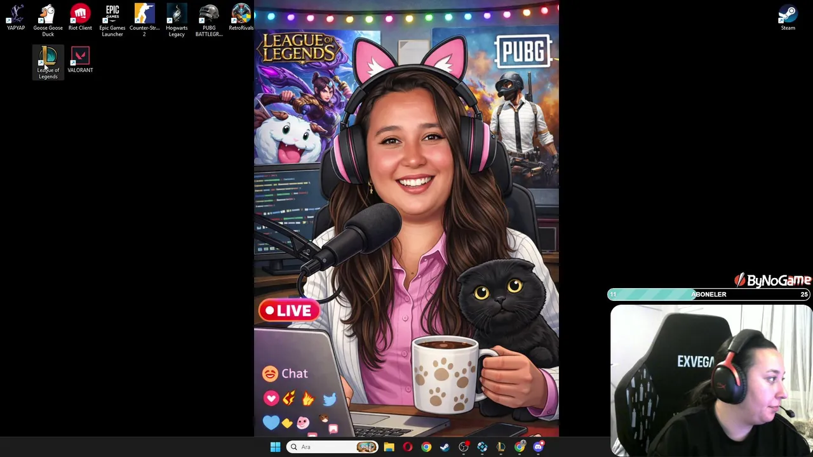Open the RetroRivals desktop shortcut
The height and width of the screenshot is (457, 813).
tap(241, 18)
